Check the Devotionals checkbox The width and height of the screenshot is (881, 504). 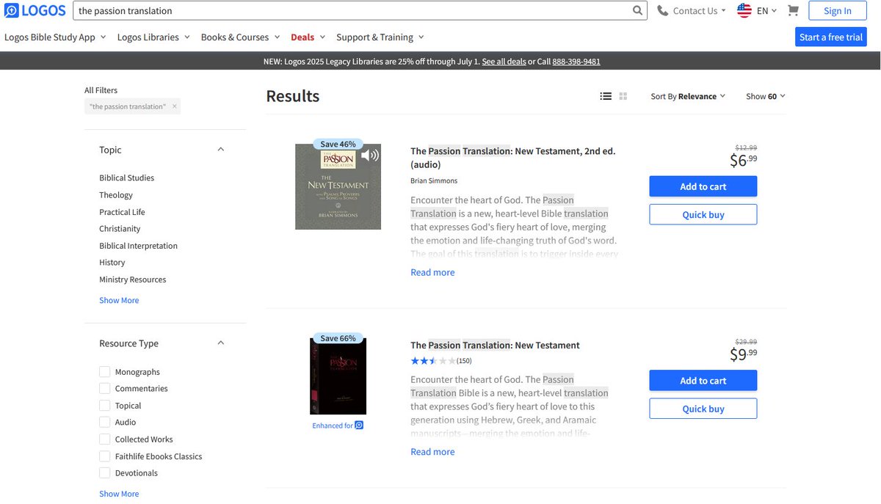coord(105,473)
